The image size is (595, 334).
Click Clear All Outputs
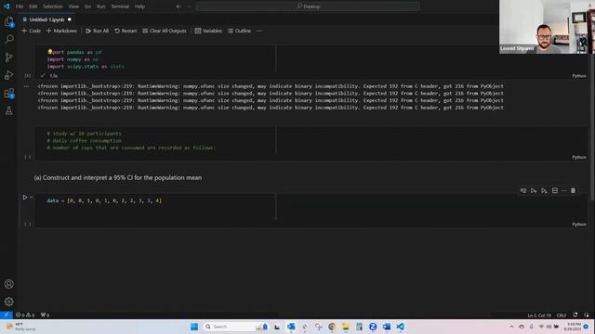[x=165, y=31]
